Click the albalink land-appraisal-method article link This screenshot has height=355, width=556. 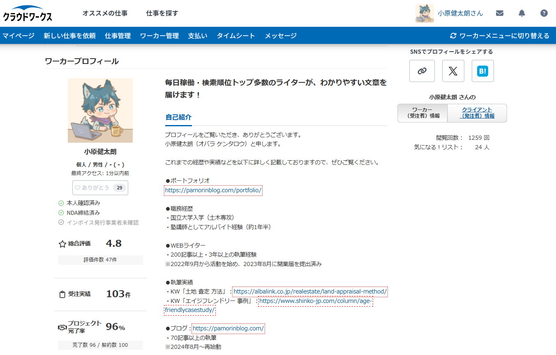309,291
